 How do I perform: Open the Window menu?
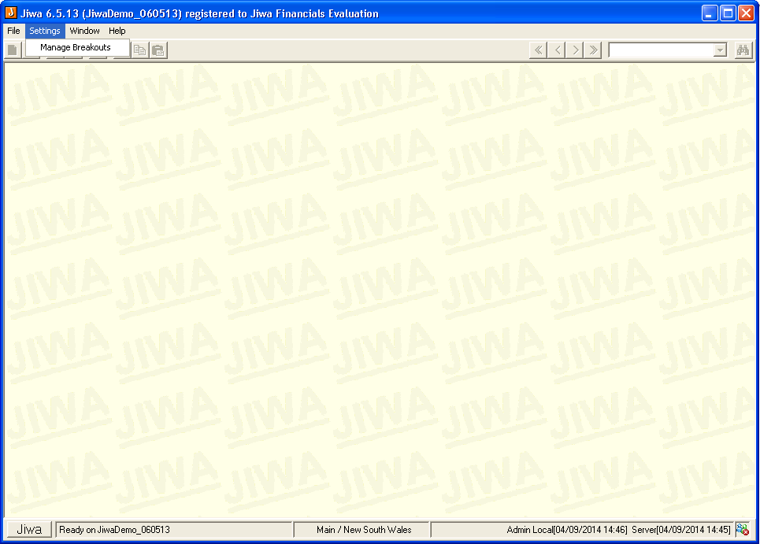[84, 31]
